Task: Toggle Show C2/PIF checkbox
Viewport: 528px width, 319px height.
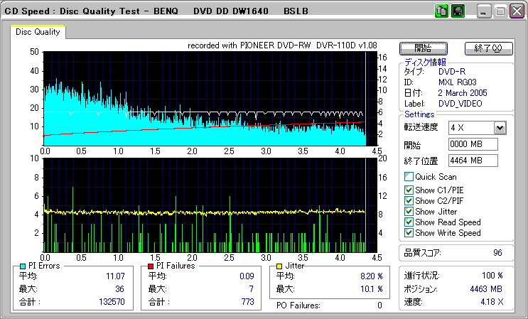Action: (x=409, y=200)
